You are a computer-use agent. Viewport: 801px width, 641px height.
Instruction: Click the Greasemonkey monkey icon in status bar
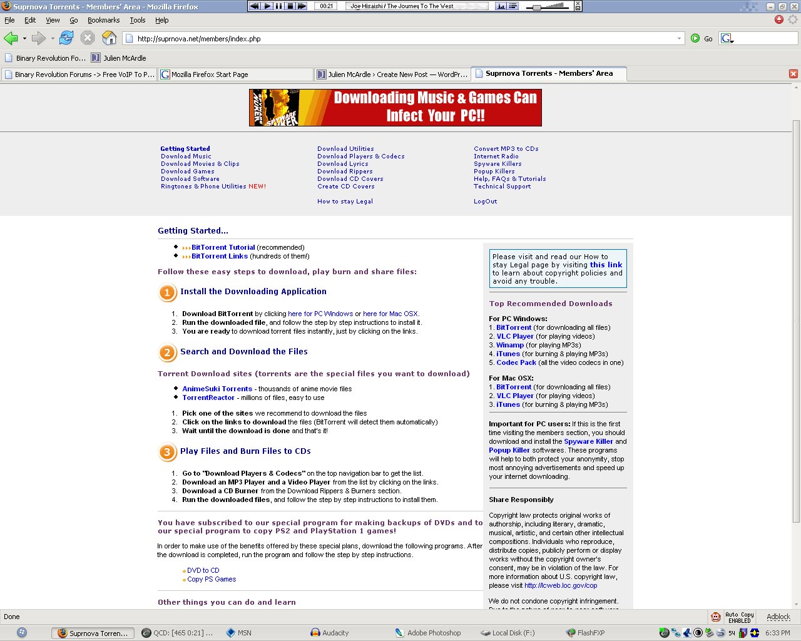[x=716, y=617]
